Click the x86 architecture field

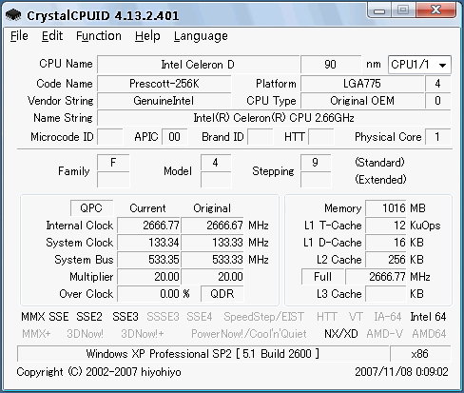coord(420,354)
